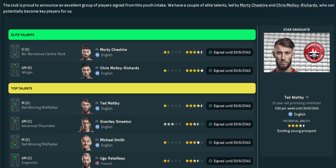Click Grantley Smeeton's 'Signed until 30/6/2045' button
The image size is (336, 168).
(230, 124)
